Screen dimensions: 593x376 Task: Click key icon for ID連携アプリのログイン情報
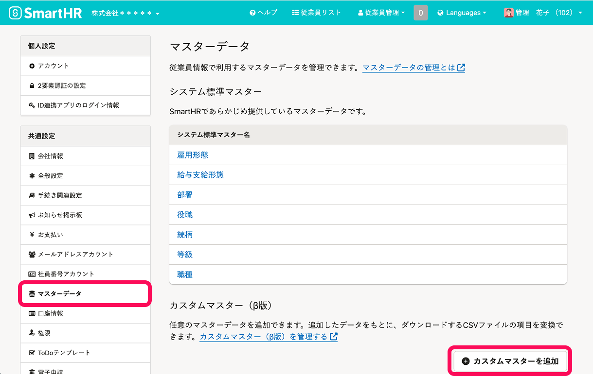pyautogui.click(x=32, y=105)
